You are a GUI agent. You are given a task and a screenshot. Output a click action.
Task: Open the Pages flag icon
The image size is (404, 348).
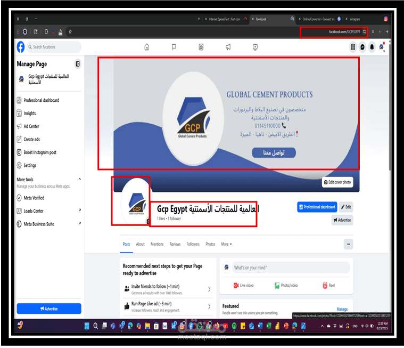pos(174,47)
